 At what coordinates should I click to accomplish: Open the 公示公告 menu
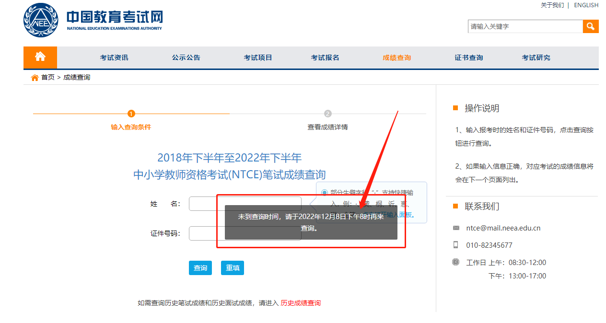coord(186,58)
